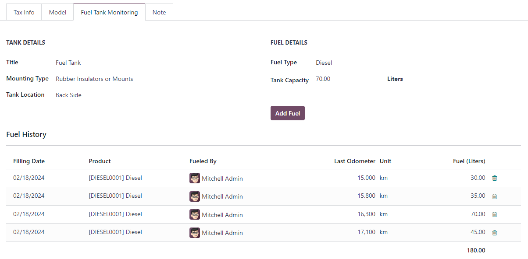The height and width of the screenshot is (259, 528).
Task: Click Mitchell Admin name in the 30.00 liters row
Action: point(222,178)
